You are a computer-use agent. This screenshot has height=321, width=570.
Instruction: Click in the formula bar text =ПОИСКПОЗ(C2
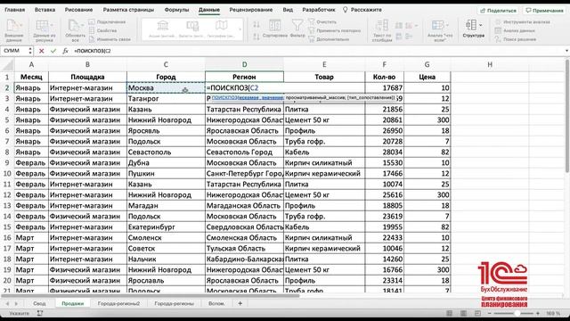(93, 51)
